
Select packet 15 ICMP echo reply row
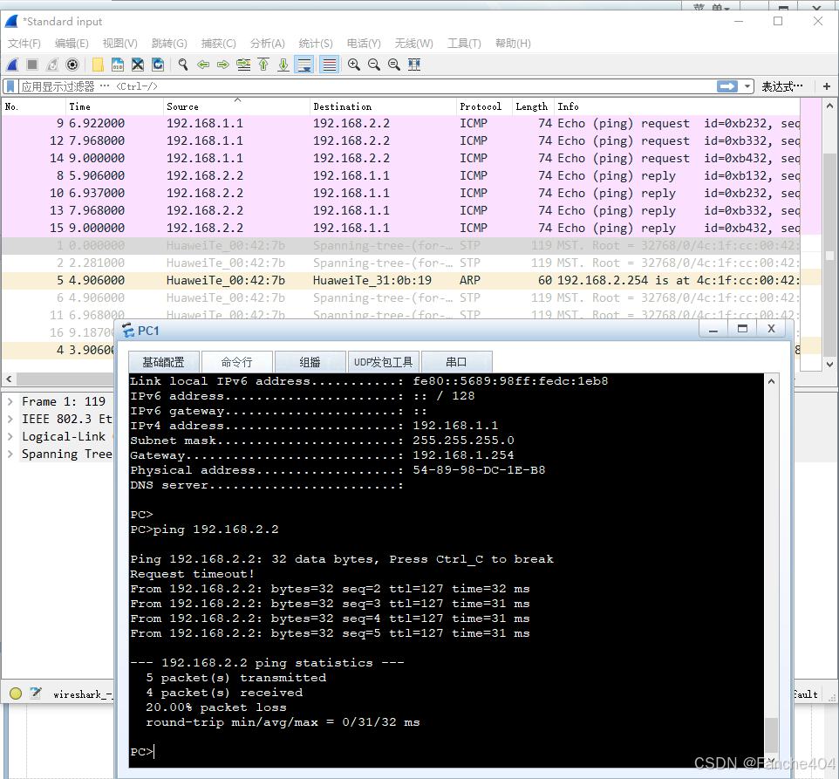[x=401, y=228]
